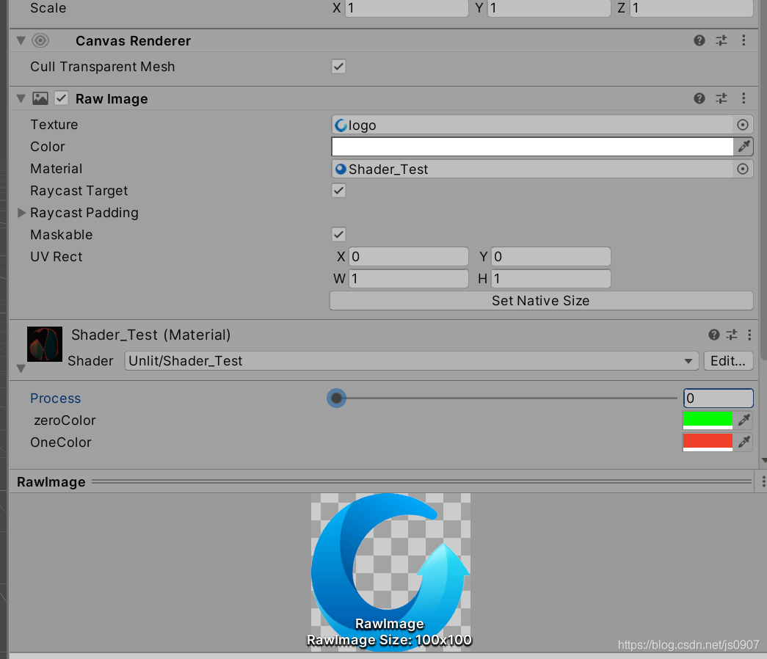Click the Scale property label
767x659 pixels.
click(x=48, y=8)
